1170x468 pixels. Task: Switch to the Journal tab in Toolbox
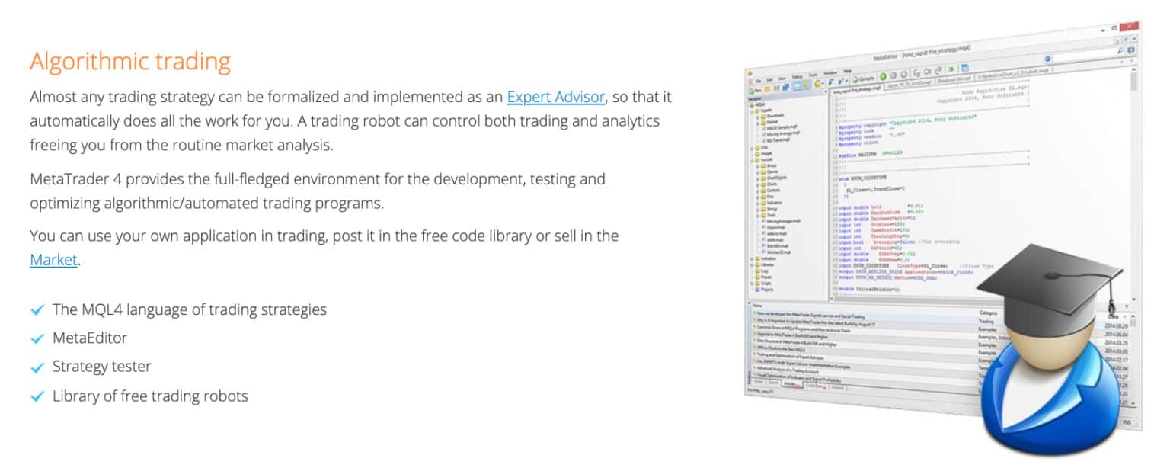836,389
